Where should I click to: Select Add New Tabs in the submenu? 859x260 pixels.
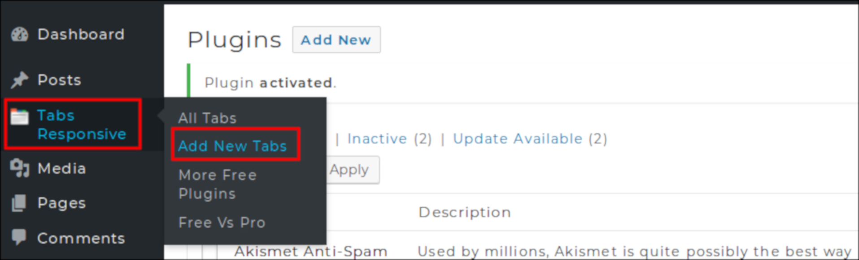pos(232,146)
